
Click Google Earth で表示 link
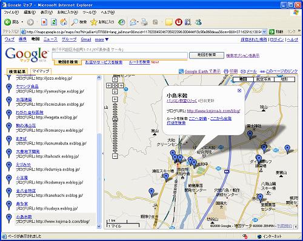202,71
